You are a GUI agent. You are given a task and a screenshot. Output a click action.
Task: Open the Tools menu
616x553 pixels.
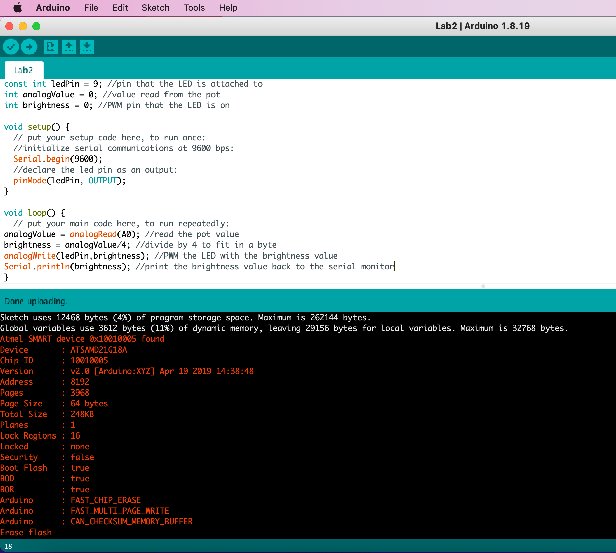(x=194, y=8)
